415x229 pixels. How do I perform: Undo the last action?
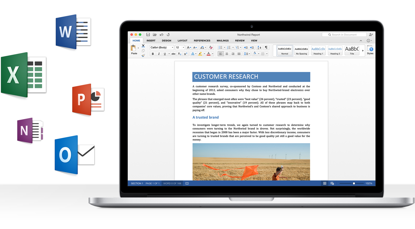(x=161, y=35)
